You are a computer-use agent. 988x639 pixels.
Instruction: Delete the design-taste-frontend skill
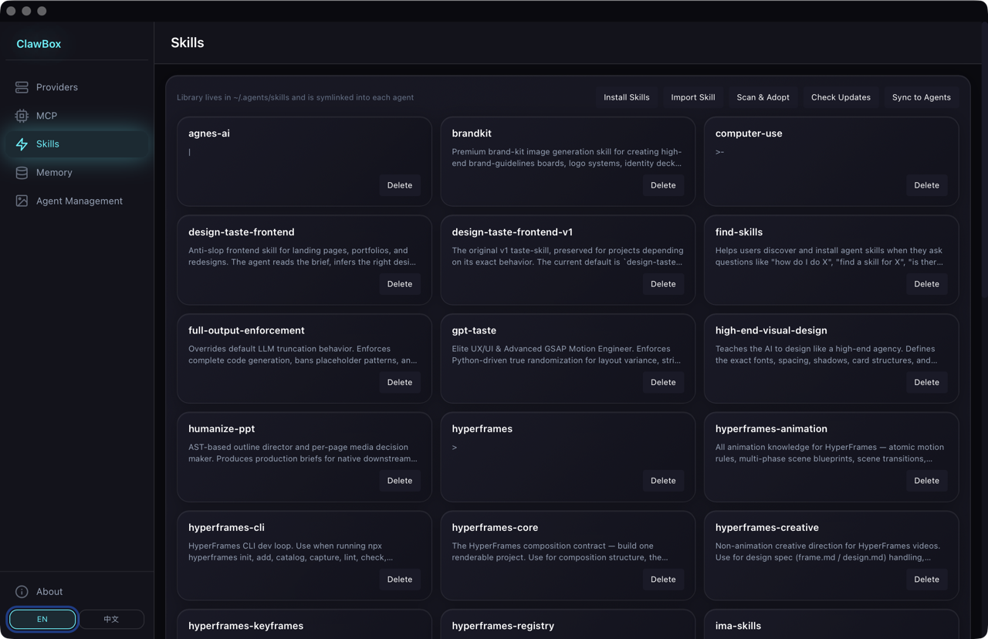400,284
